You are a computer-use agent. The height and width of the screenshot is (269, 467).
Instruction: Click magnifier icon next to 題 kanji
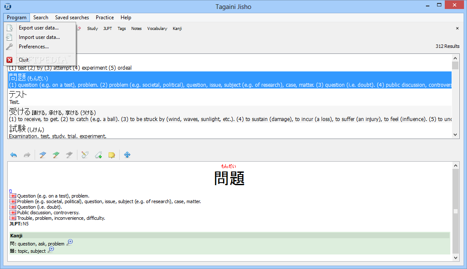pos(50,250)
